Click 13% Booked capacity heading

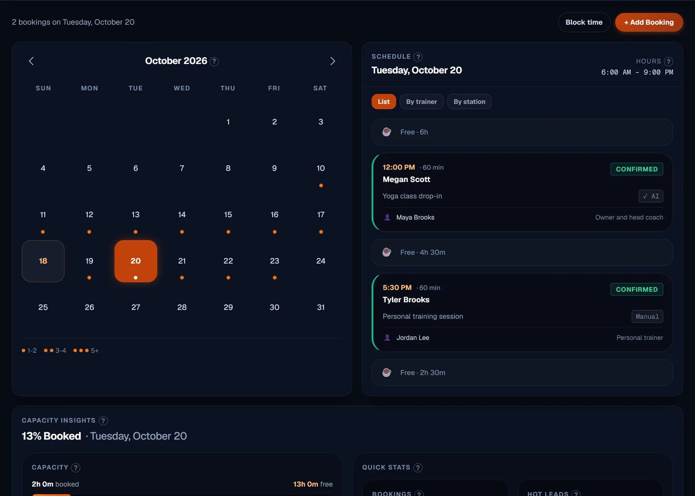click(51, 436)
